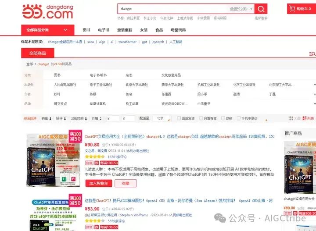Filter by brand 博文视点
Image resolution: width=316 pixels, height=231 pixels.
pyautogui.click(x=60, y=103)
